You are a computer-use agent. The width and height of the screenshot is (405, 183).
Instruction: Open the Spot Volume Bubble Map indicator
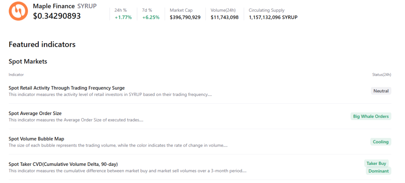[x=36, y=139]
